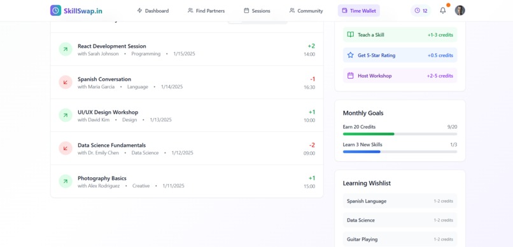Click the star icon in Get 5-Star Rating
Screen dimensions: 513x247
[351, 55]
